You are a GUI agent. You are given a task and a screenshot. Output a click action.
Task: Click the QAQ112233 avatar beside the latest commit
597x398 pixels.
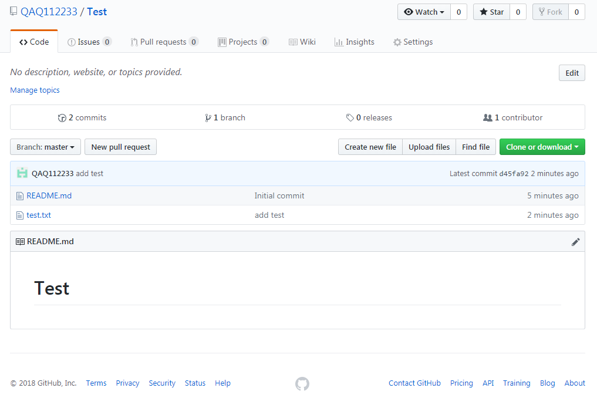[22, 173]
